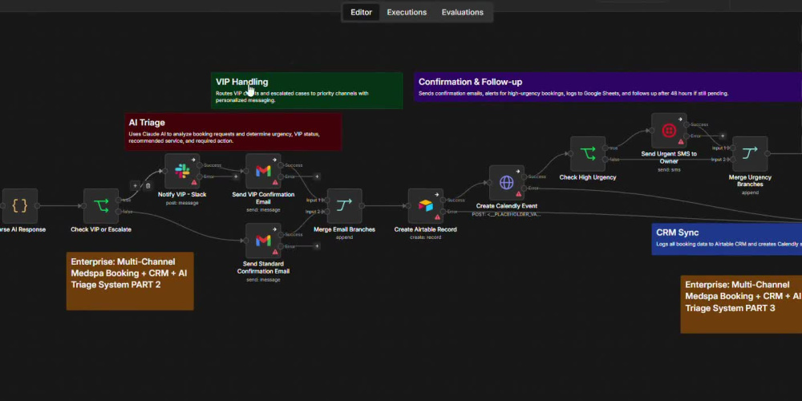
Task: Add node to Notify VIP - Slack Error output
Action: [x=236, y=176]
